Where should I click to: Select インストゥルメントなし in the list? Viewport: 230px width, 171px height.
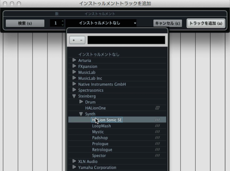coord(99,54)
